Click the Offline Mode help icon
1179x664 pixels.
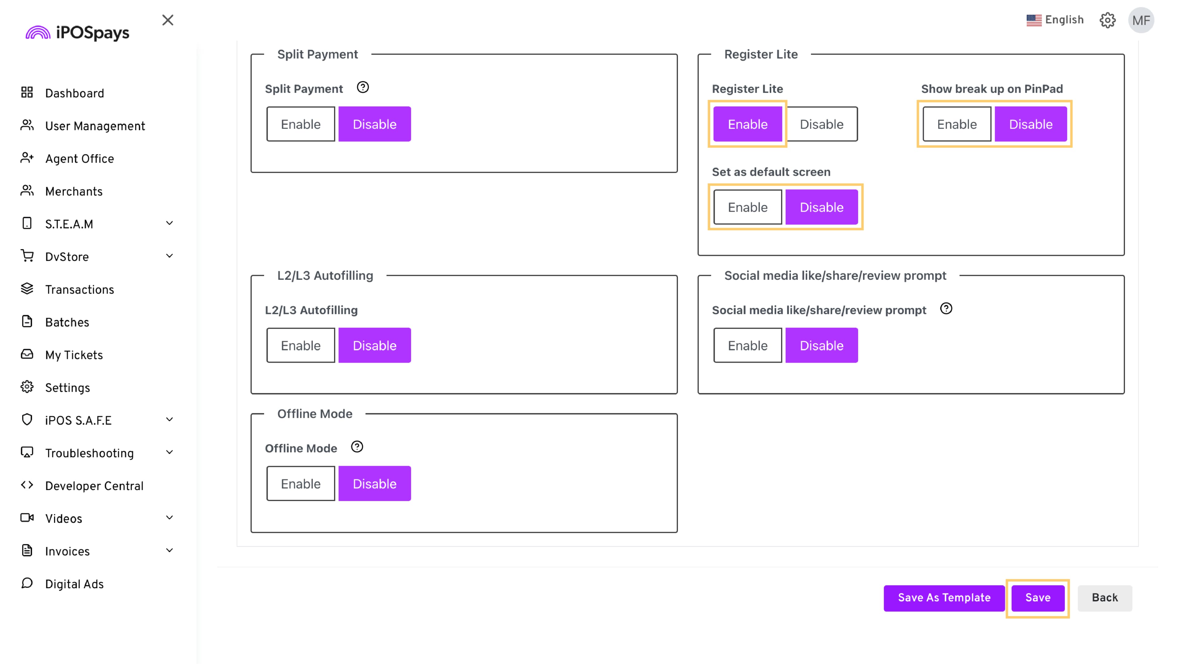pos(357,447)
